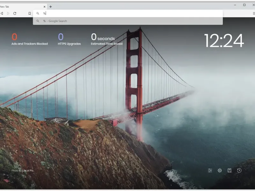Close the New Tab tab

(44, 7)
